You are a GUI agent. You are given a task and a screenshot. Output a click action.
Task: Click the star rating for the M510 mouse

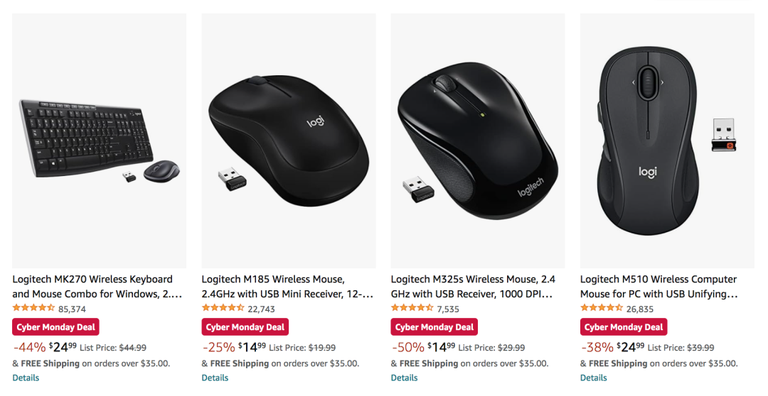601,309
